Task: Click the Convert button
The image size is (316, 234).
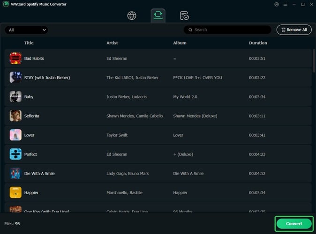Action: [294, 224]
